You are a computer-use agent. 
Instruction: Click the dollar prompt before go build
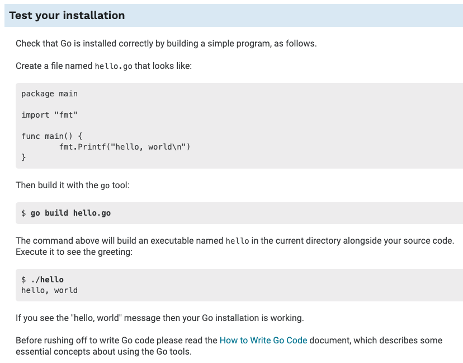point(23,213)
